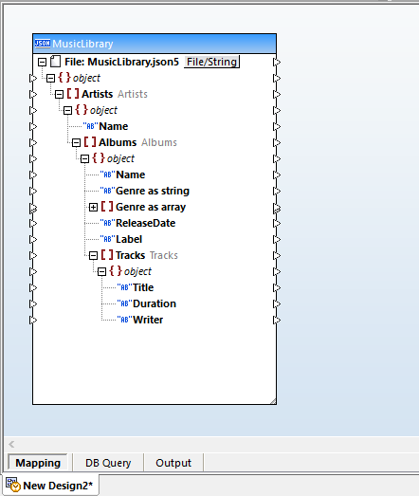Click the input connector left of Duration
The height and width of the screenshot is (496, 419).
(33, 304)
